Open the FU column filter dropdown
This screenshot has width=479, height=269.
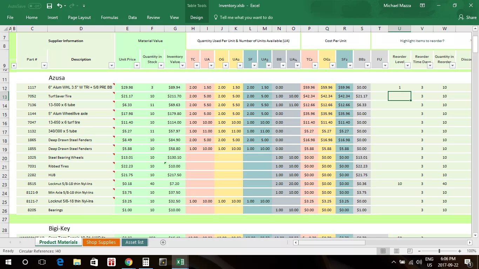(385, 65)
